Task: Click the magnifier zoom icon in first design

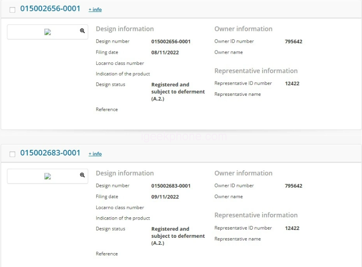Action: tap(82, 31)
